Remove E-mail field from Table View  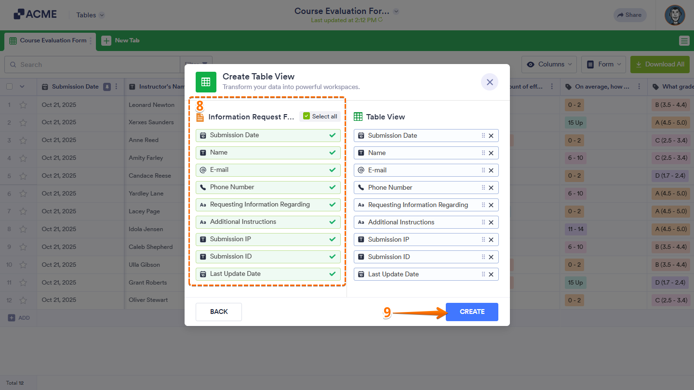point(491,170)
